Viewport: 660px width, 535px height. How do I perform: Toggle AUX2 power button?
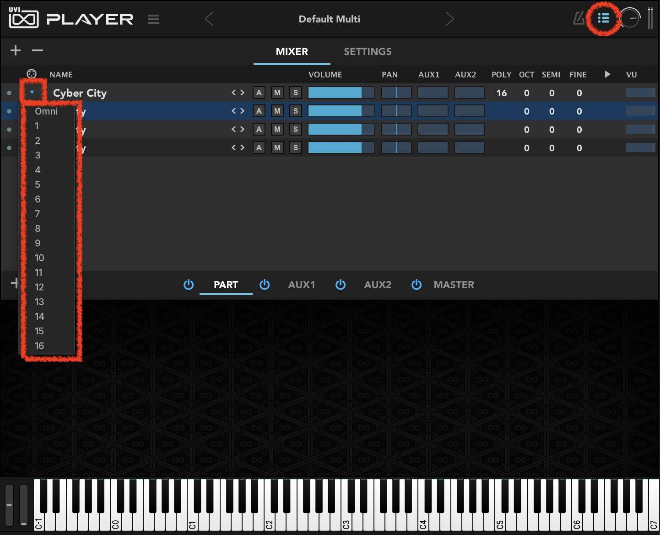tap(341, 284)
